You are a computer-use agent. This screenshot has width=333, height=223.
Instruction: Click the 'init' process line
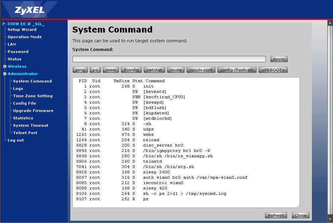click(x=119, y=86)
